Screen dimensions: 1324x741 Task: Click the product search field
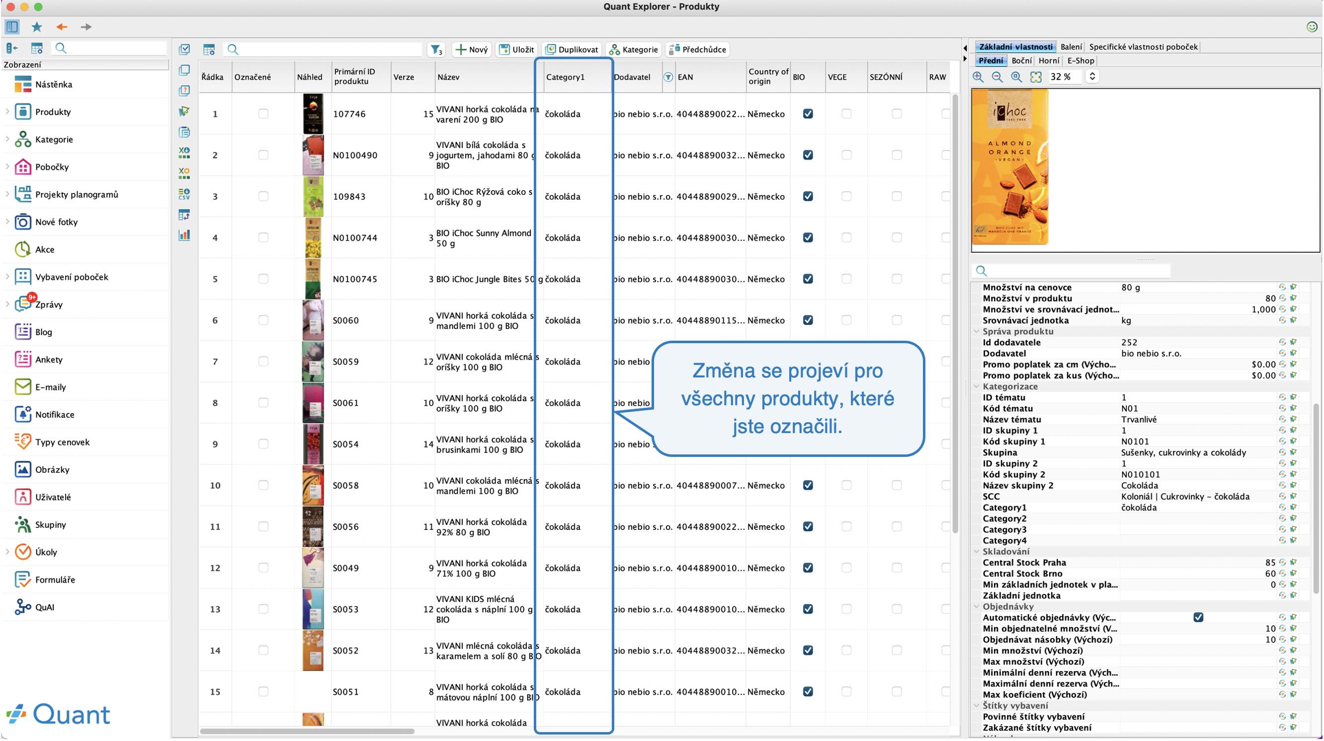tap(324, 50)
